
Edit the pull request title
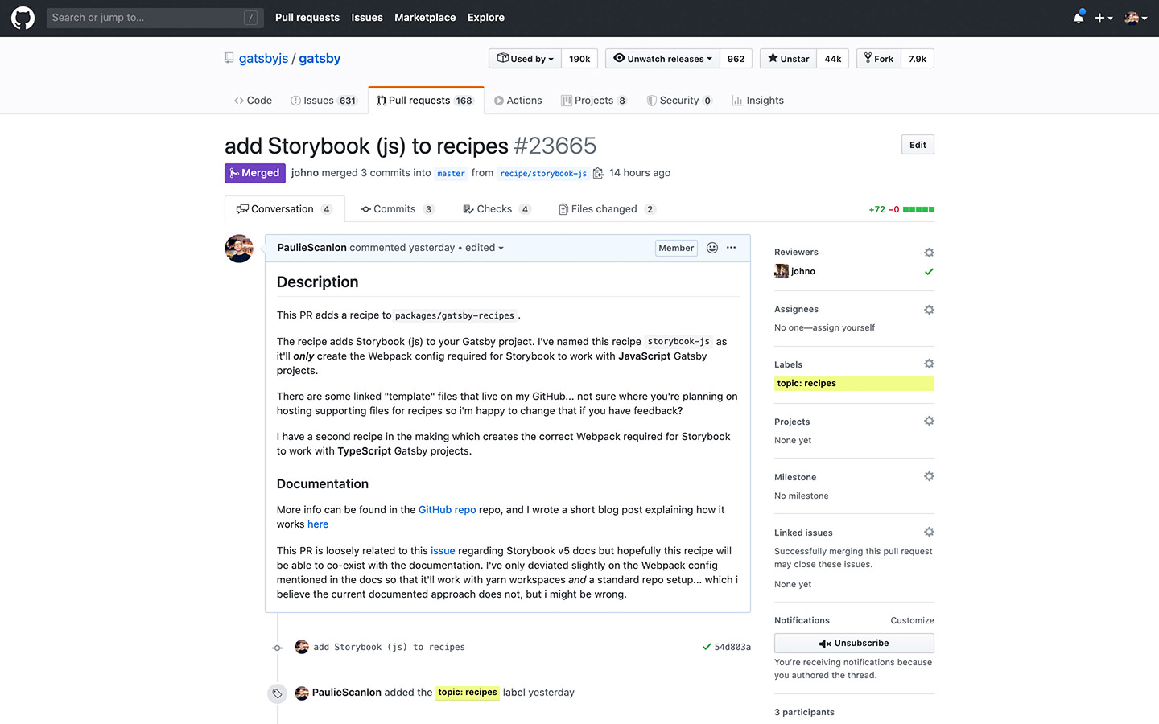click(x=918, y=145)
